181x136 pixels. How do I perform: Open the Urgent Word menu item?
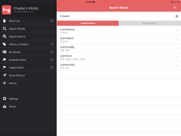[28, 68]
